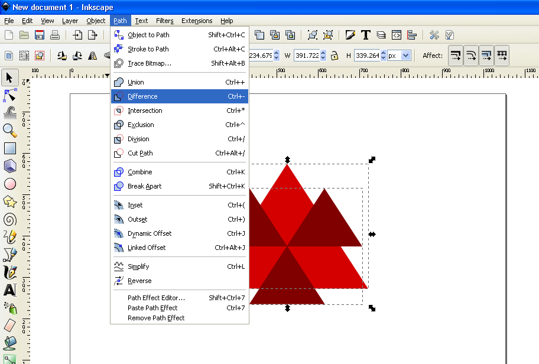Select the Ellipse circle tool

pos(9,184)
